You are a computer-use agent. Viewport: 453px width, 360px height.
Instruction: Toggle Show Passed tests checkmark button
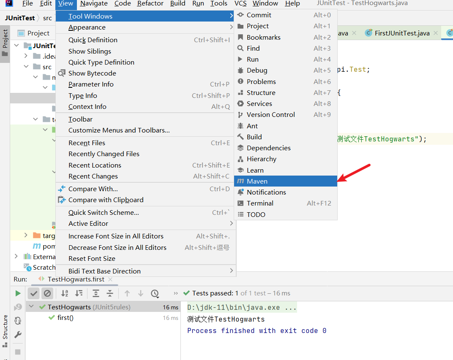[x=34, y=293]
